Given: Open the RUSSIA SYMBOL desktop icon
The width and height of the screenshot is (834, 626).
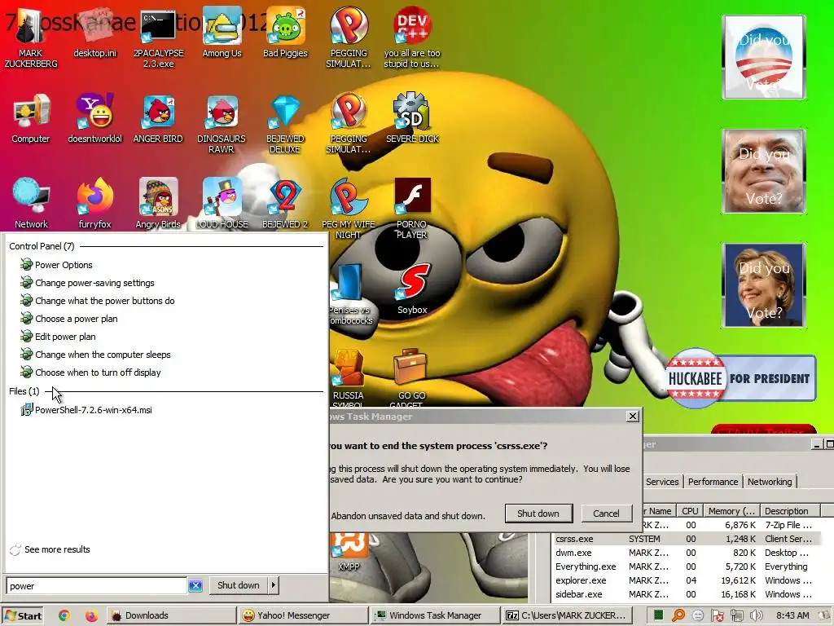Looking at the screenshot, I should 349,377.
